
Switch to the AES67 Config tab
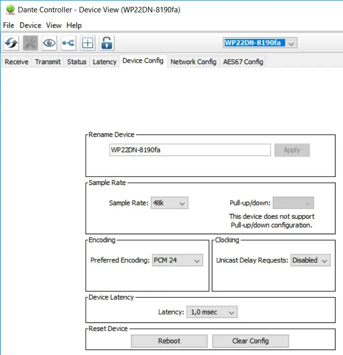point(243,62)
